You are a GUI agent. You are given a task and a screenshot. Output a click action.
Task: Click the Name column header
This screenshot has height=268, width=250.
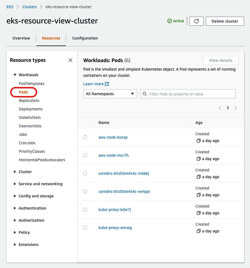[104, 123]
